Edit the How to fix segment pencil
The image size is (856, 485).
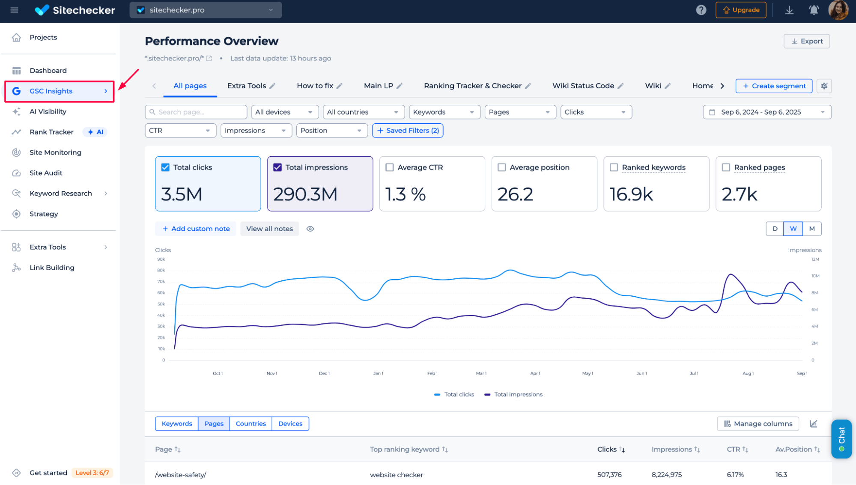click(x=340, y=86)
